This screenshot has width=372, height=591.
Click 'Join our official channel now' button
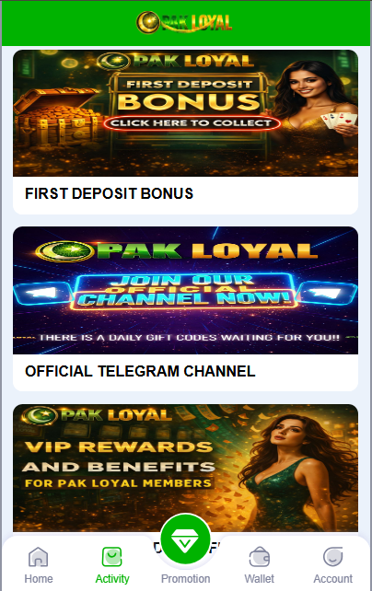183,291
